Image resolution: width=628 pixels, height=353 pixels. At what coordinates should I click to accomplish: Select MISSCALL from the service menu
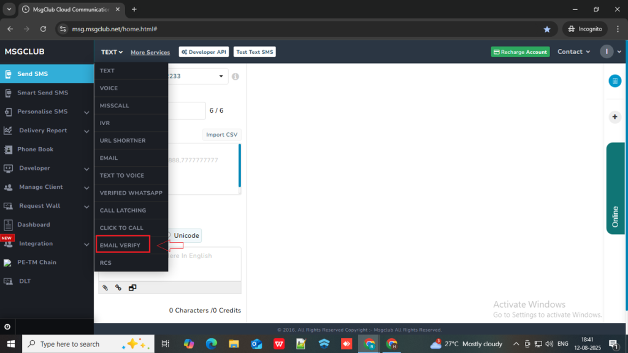131,105
